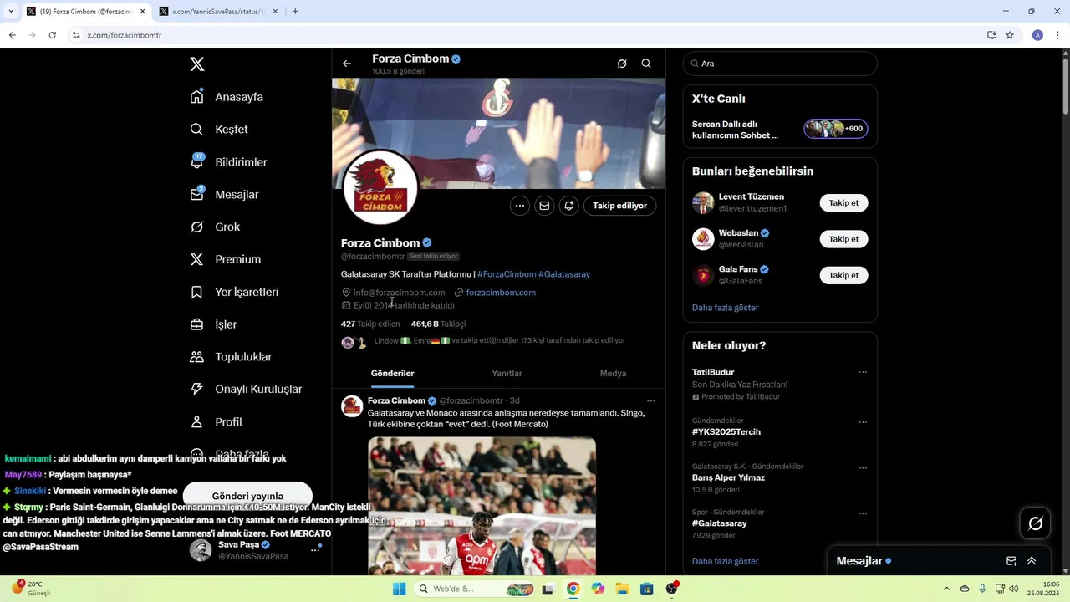Screen dimensions: 1070x602
Task: Select Gönderiler tab
Action: pyautogui.click(x=392, y=374)
